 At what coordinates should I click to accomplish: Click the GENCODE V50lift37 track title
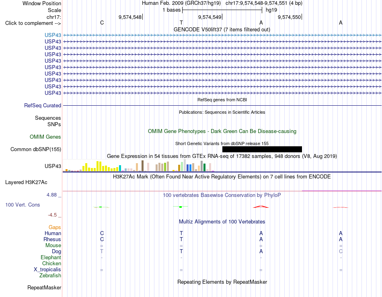[x=222, y=29]
